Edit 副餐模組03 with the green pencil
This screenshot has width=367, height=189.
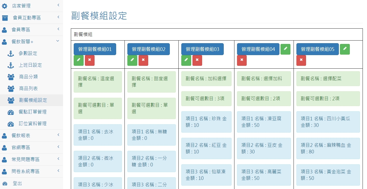(x=186, y=60)
